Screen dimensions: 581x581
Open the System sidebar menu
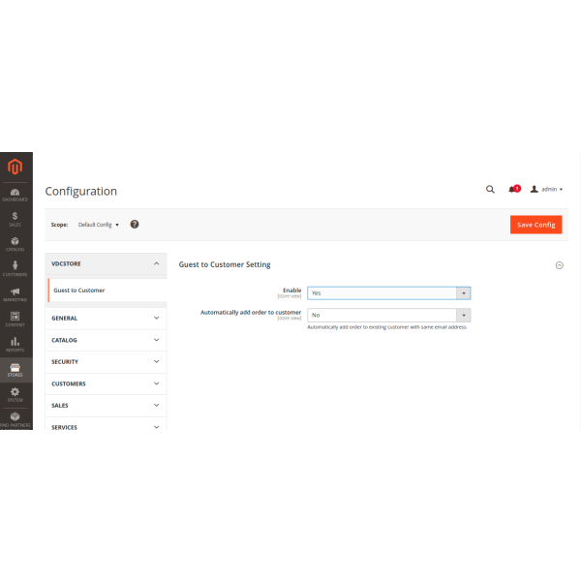[x=15, y=394]
